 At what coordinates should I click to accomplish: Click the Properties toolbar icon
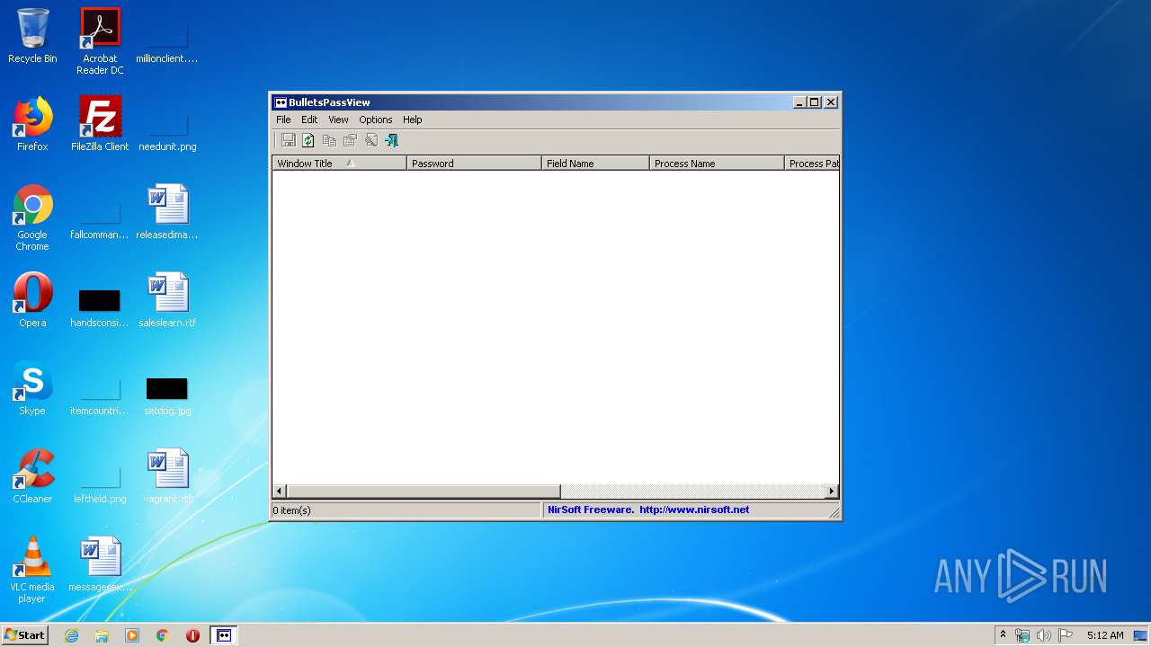[350, 140]
